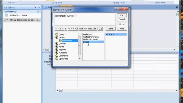Select the PrefectForename field
This screenshot has width=183, height=103.
point(91,37)
